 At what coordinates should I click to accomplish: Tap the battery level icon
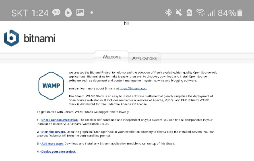[x=240, y=13]
